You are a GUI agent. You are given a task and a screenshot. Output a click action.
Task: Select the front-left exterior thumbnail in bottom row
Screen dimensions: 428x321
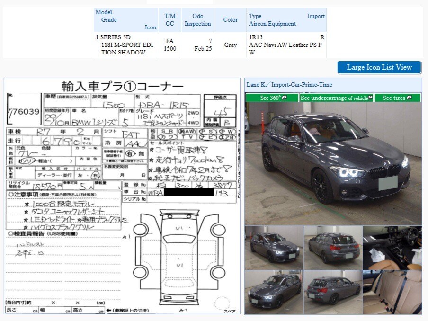coord(274,293)
